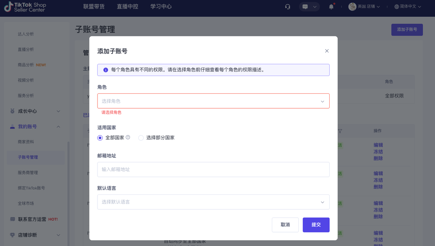
Task: Open customer support headset icon
Action: click(288, 7)
